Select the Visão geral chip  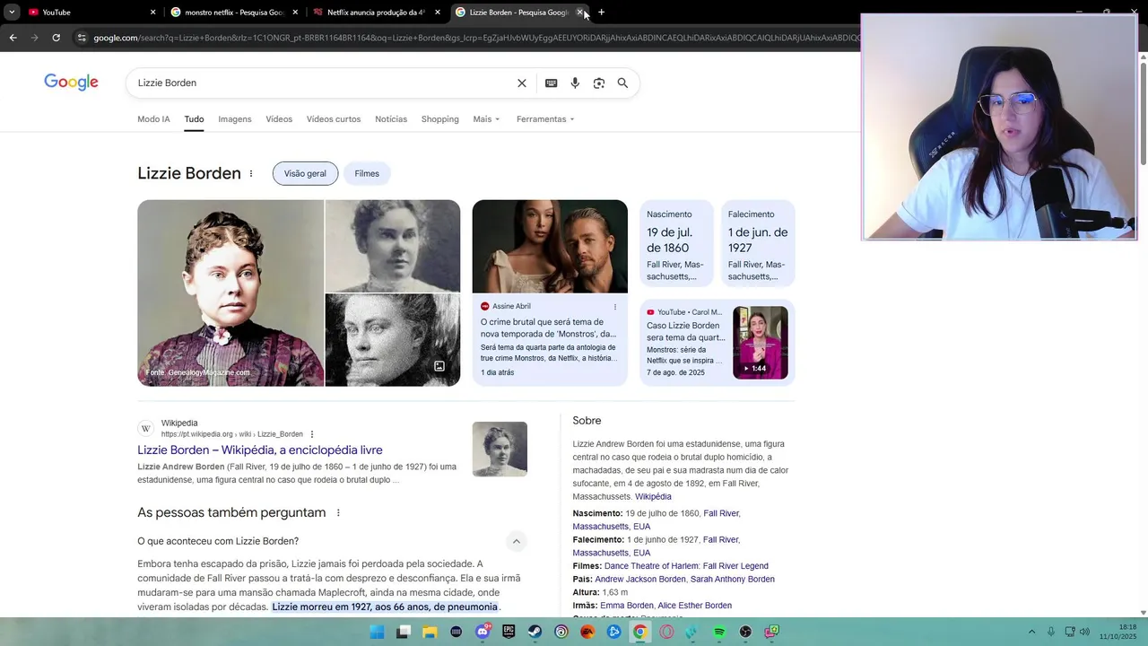(x=305, y=173)
